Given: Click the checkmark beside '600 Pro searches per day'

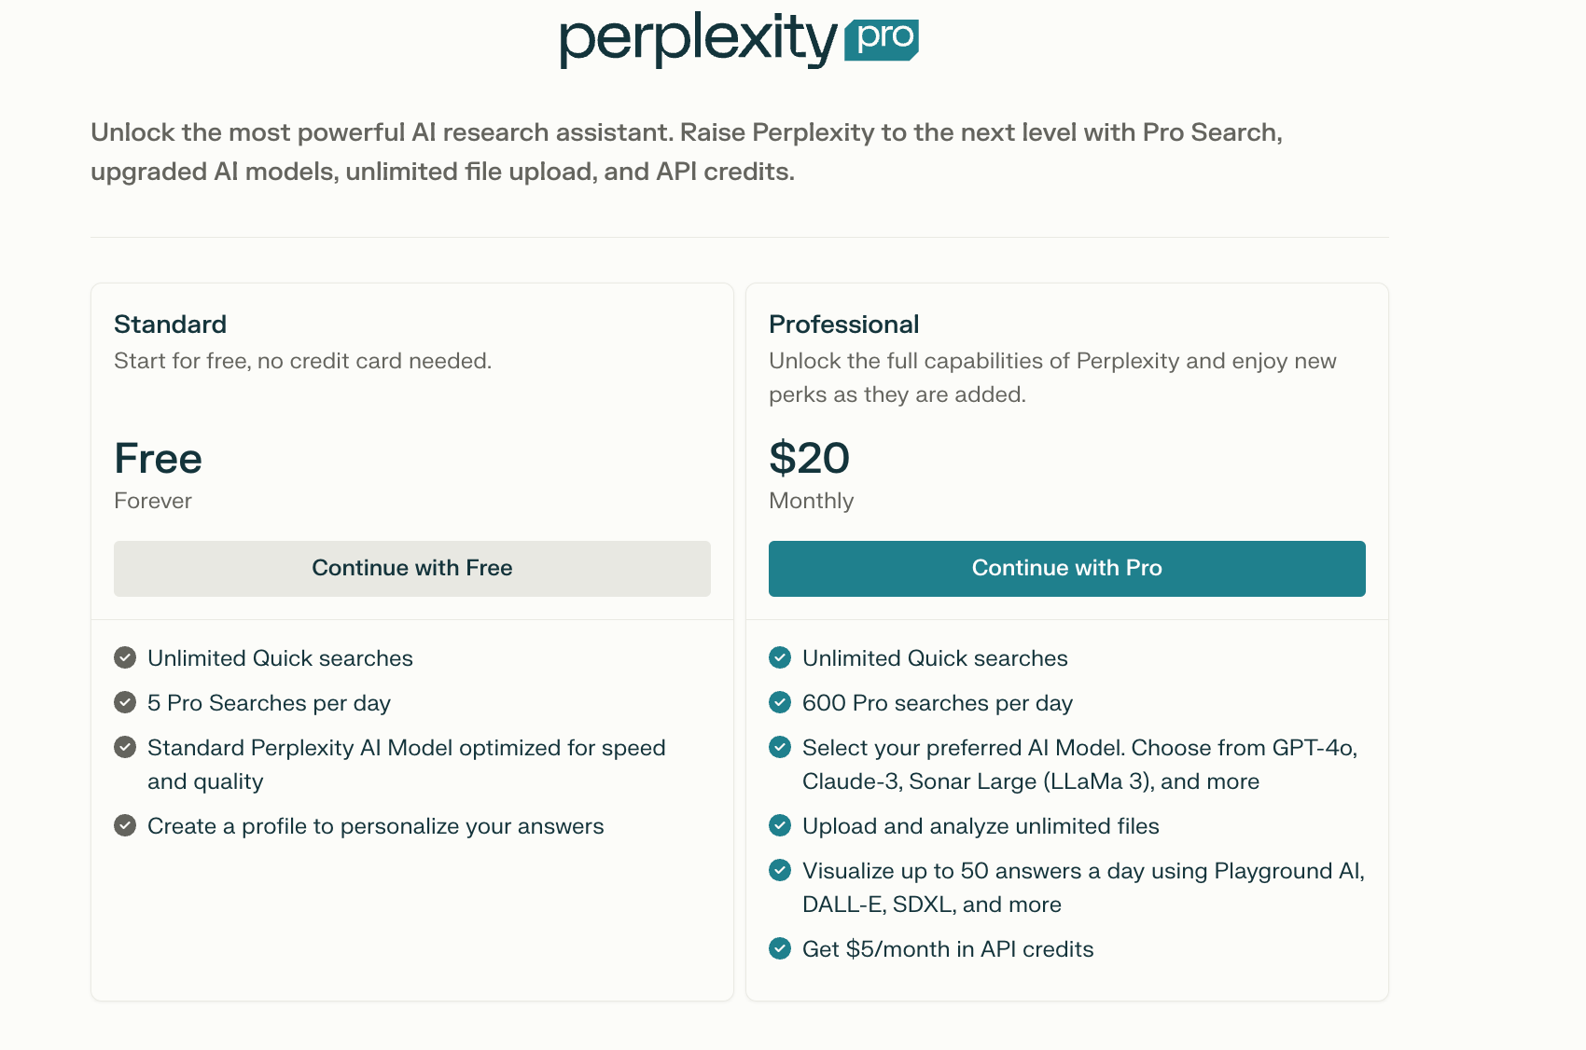Looking at the screenshot, I should coord(780,702).
